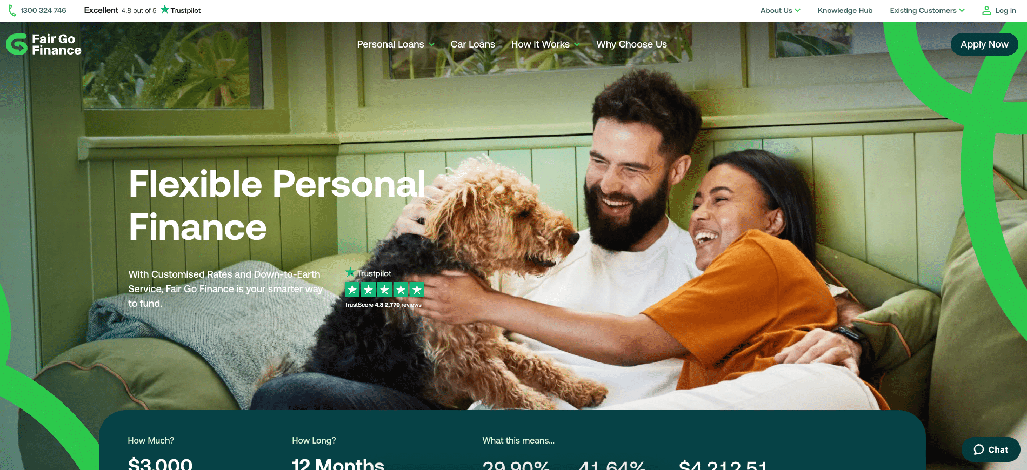The width and height of the screenshot is (1027, 470).
Task: Call the 1300 324 746 phone number
Action: click(x=43, y=10)
